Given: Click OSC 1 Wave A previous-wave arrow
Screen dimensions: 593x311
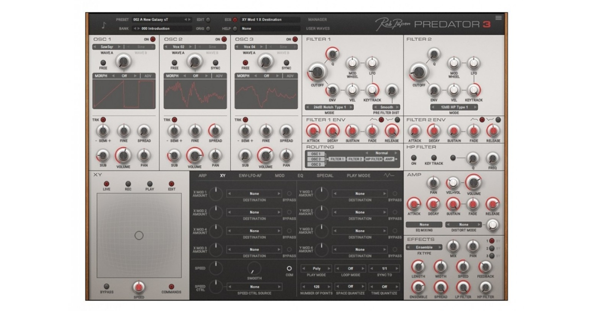Looking at the screenshot, I should pyautogui.click(x=95, y=47).
